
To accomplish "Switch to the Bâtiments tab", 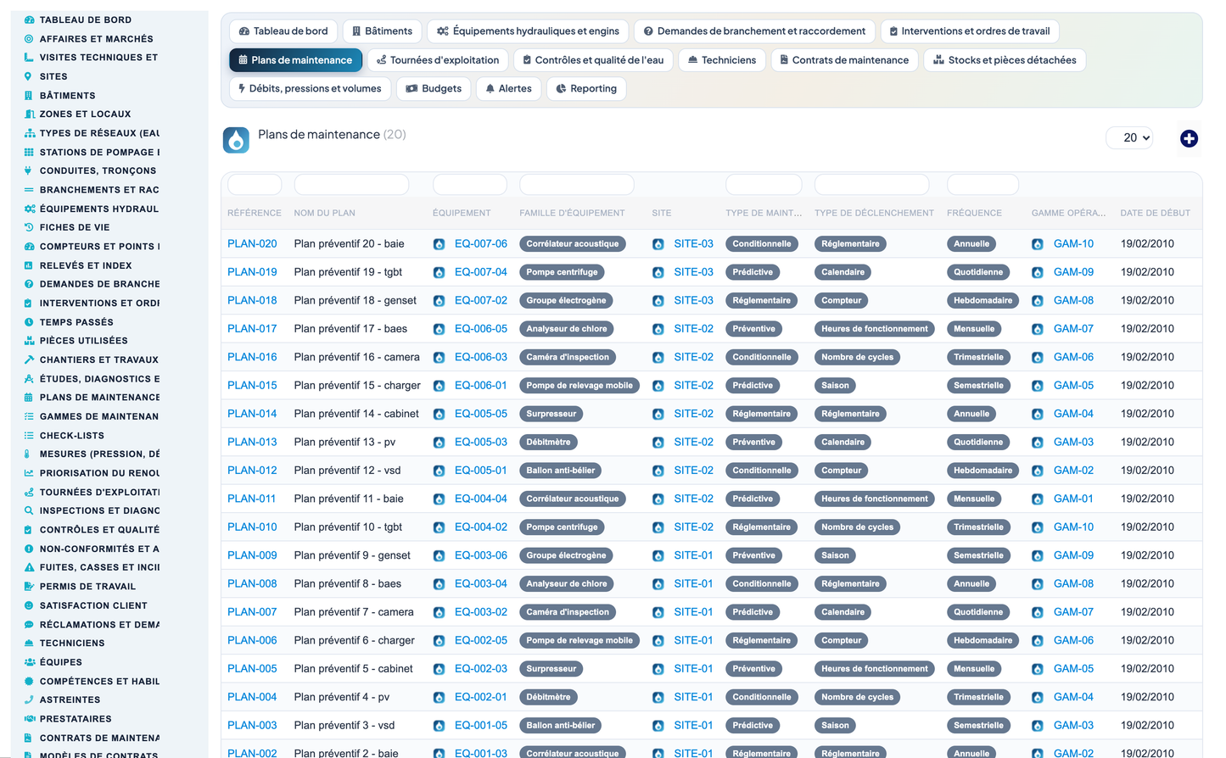I will [x=382, y=31].
